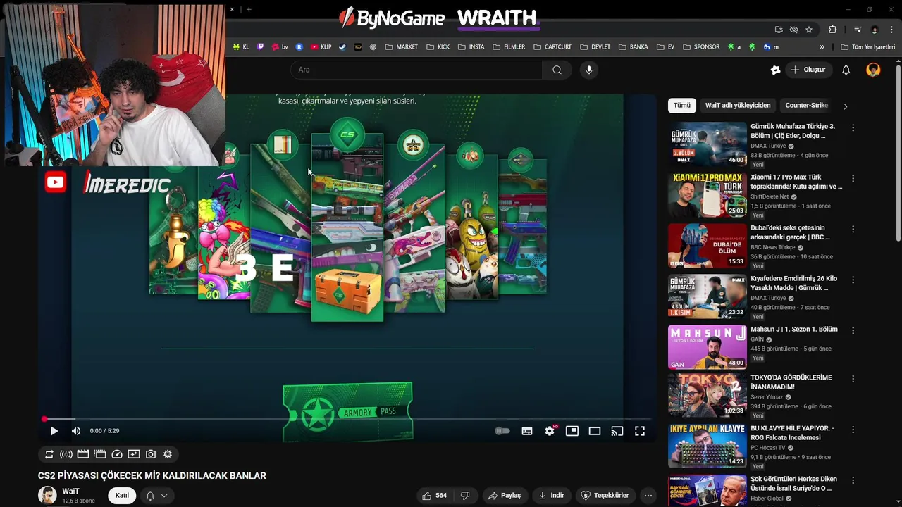Toggle subtitles in video player
Screen dimensions: 902x507
point(527,431)
